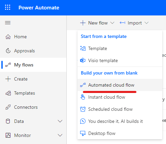
Task: Open the app launcher waffle icon
Action: pos(8,7)
